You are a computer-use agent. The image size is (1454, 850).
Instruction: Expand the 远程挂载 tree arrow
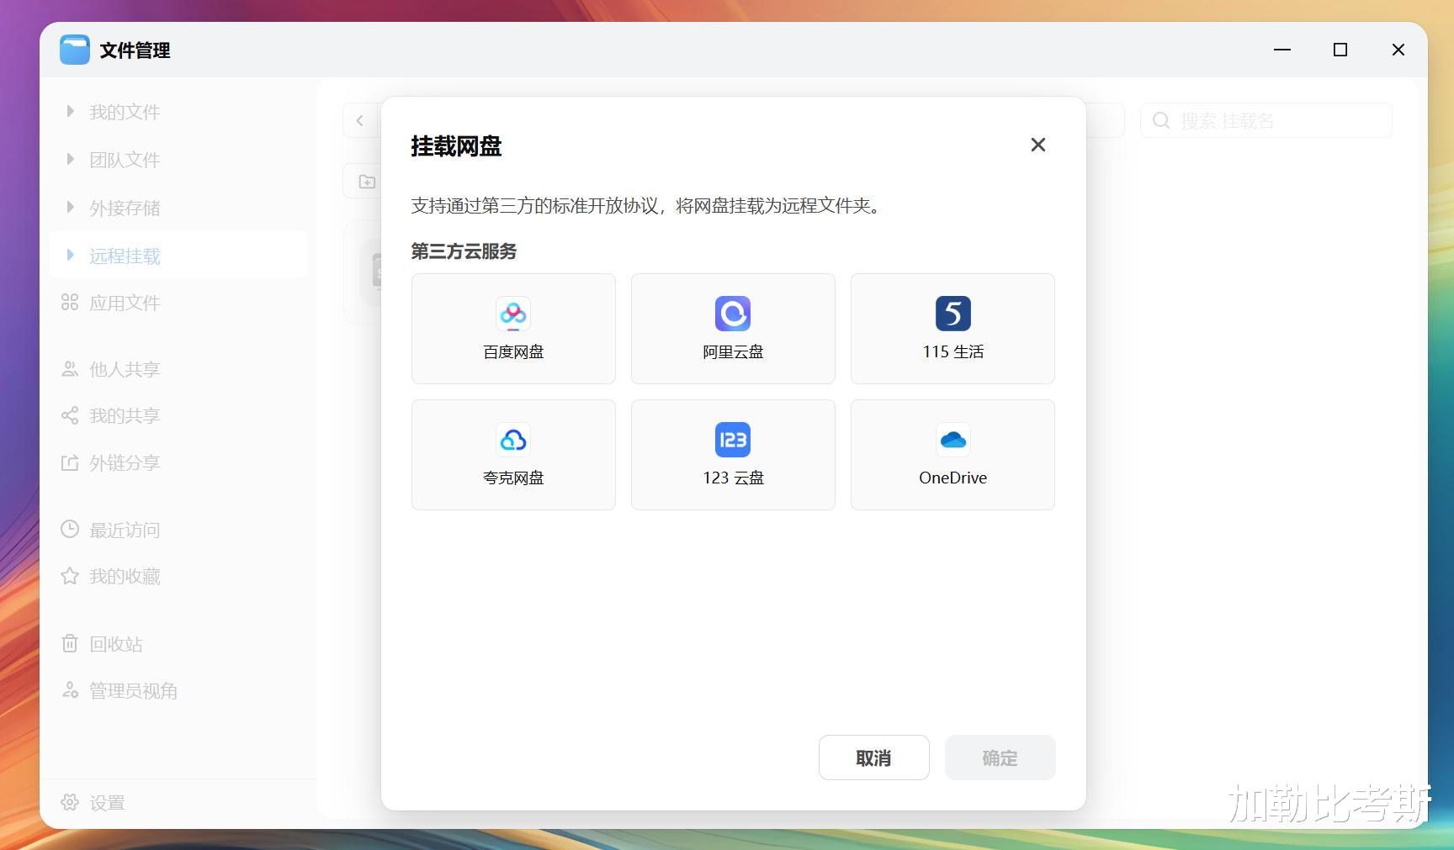70,255
